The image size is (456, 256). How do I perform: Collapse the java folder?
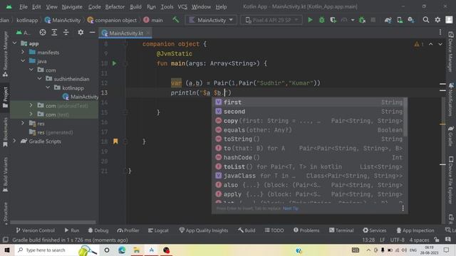click(x=23, y=61)
